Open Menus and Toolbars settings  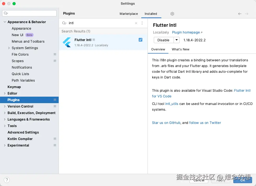pyautogui.click(x=28, y=41)
